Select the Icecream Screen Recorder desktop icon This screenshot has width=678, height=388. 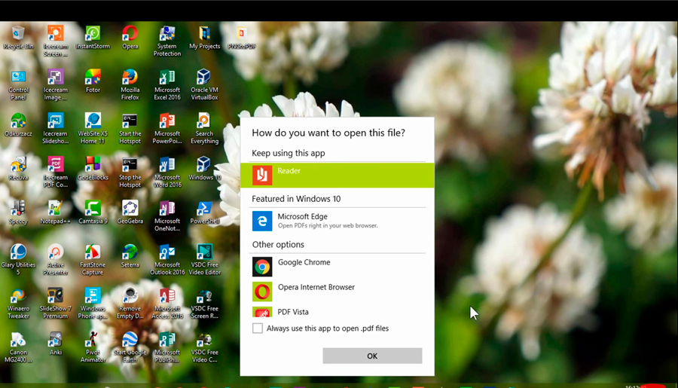(x=55, y=41)
